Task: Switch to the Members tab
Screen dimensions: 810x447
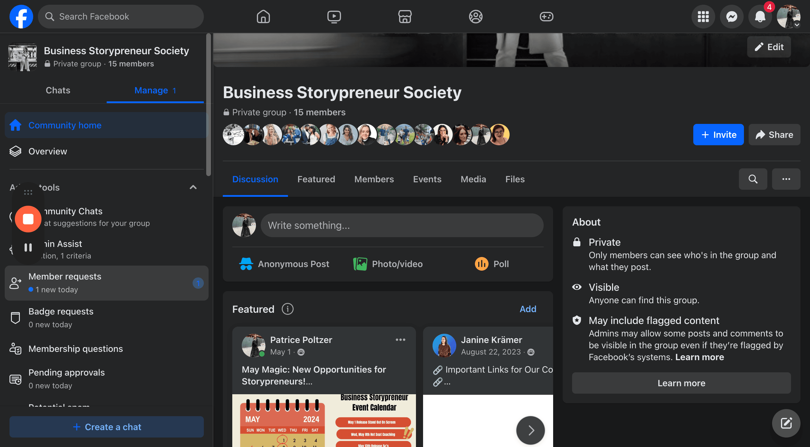Action: 374,179
